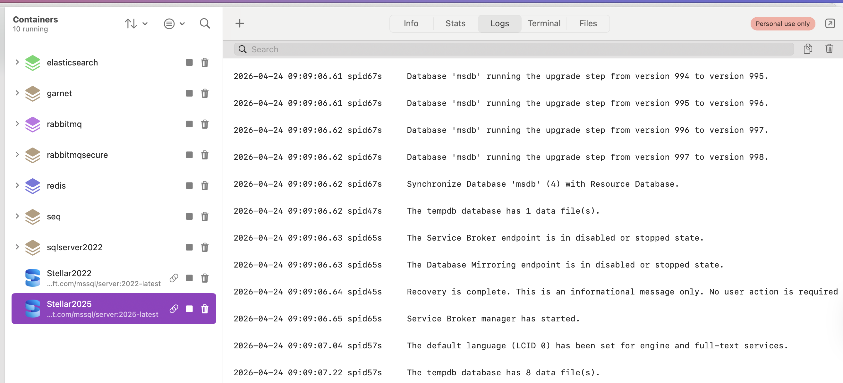
Task: Click log line upgrade 994 to version 995
Action: coord(501,76)
